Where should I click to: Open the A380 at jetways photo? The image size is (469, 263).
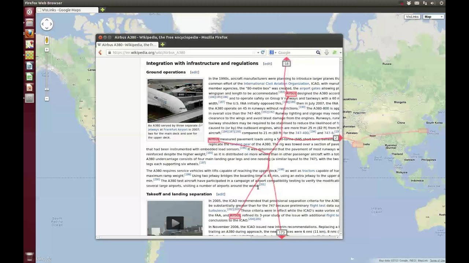pos(175,101)
